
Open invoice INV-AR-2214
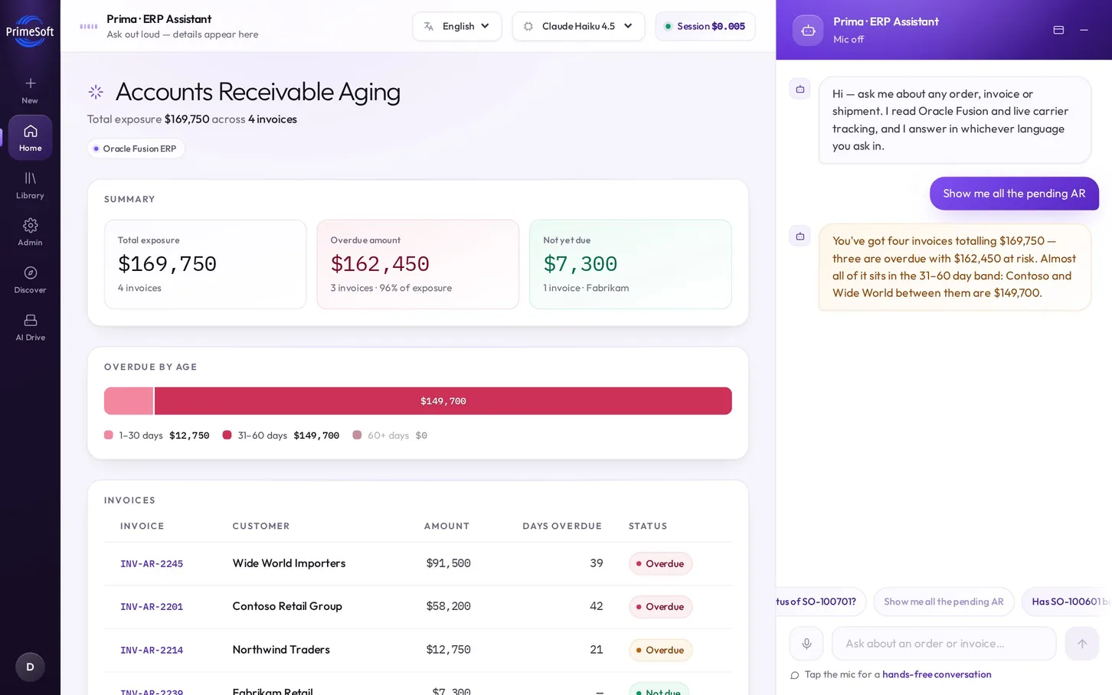(x=152, y=651)
